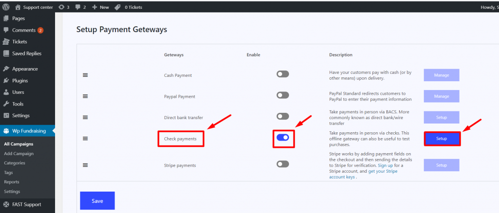Screen dimensions: 499x213
Task: Select Reports submenu item
Action: (12, 182)
